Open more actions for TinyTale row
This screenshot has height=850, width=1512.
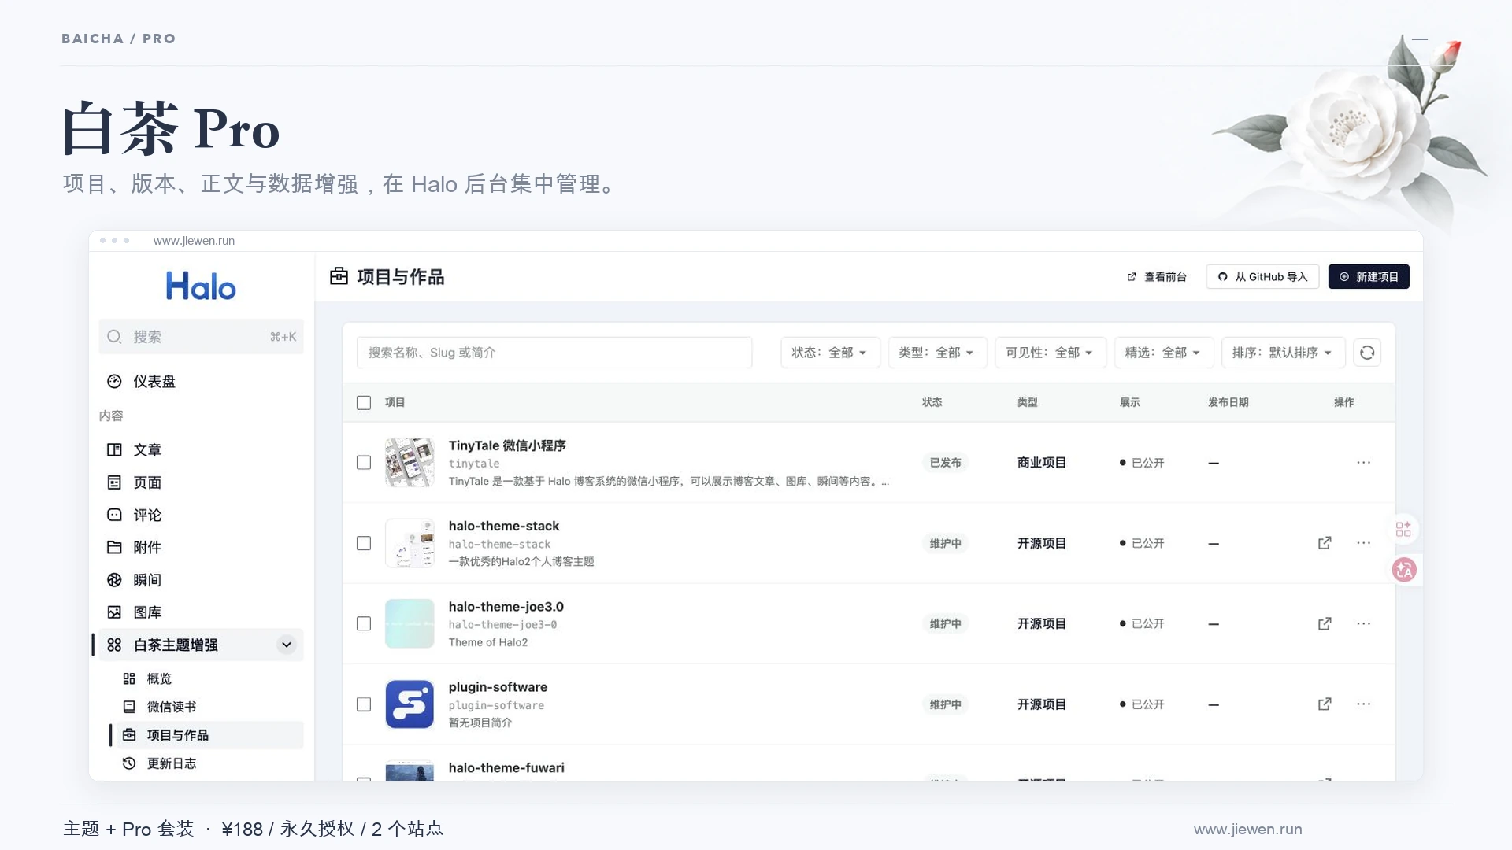(1364, 463)
